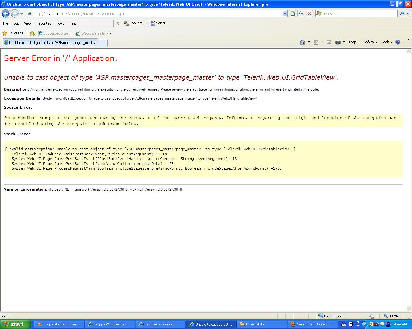Open the command bar Tools menu

tap(387, 42)
